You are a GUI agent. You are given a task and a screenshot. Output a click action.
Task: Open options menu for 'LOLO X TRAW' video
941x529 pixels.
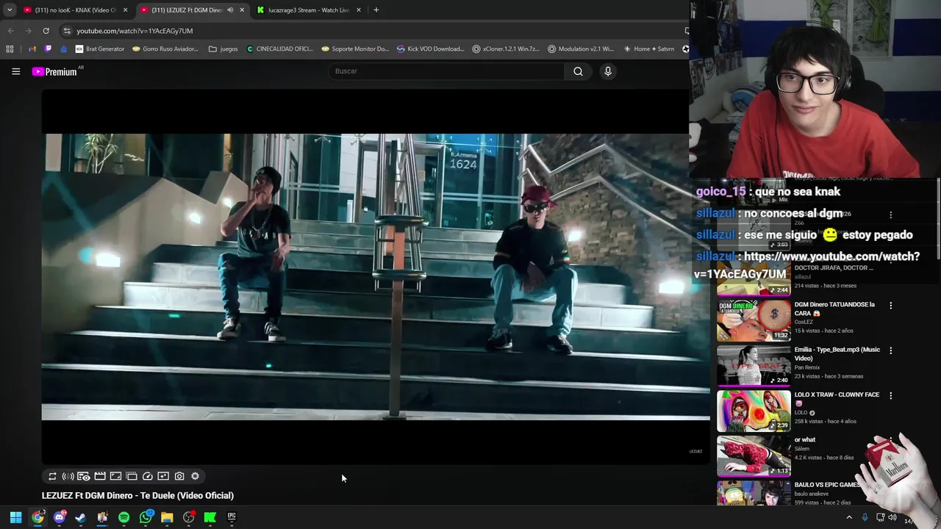(x=890, y=395)
